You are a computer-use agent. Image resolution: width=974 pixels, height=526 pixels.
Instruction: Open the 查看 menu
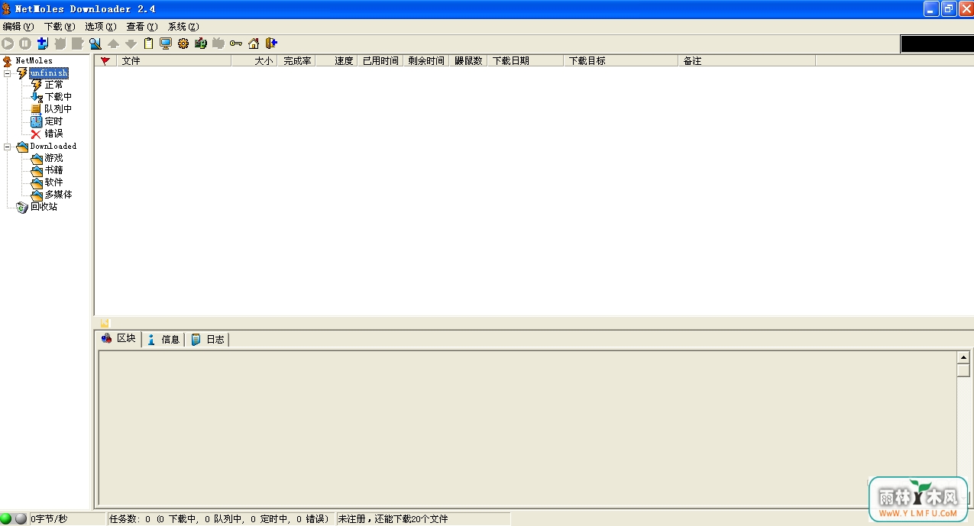142,27
